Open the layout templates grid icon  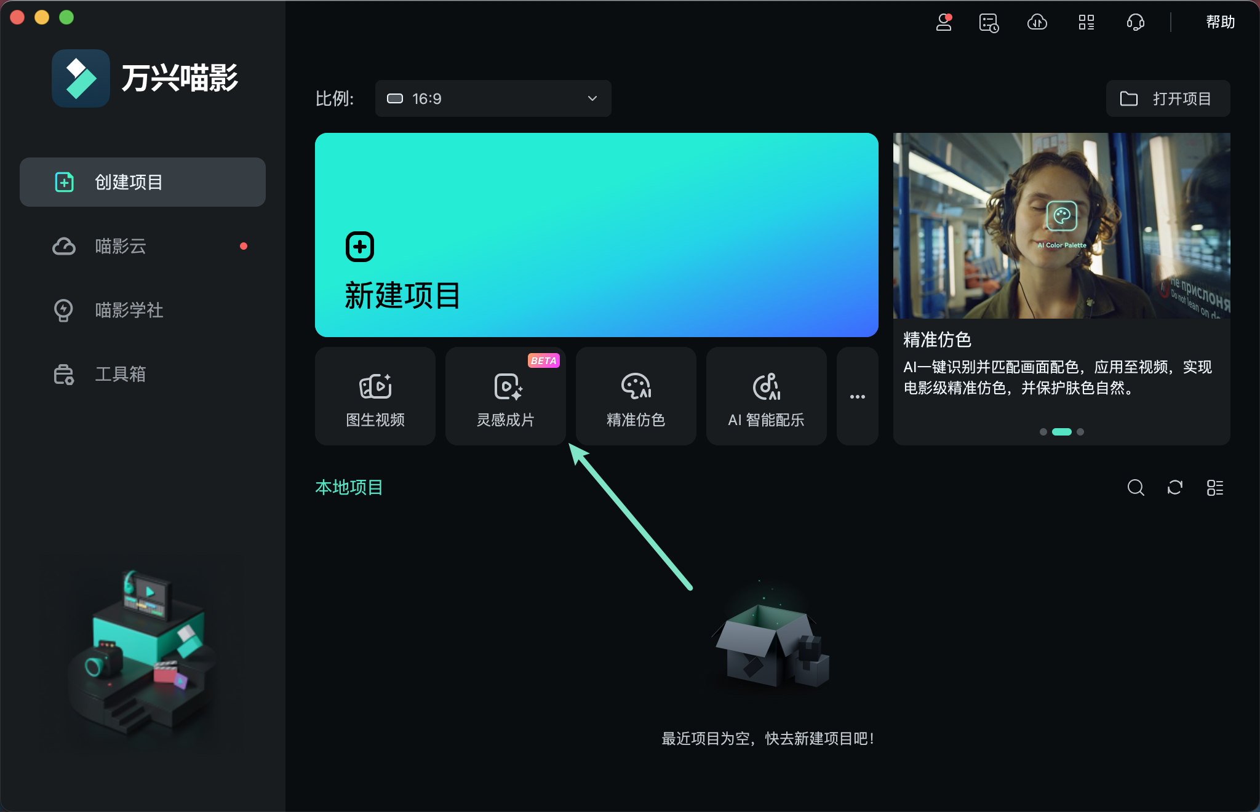click(1086, 23)
